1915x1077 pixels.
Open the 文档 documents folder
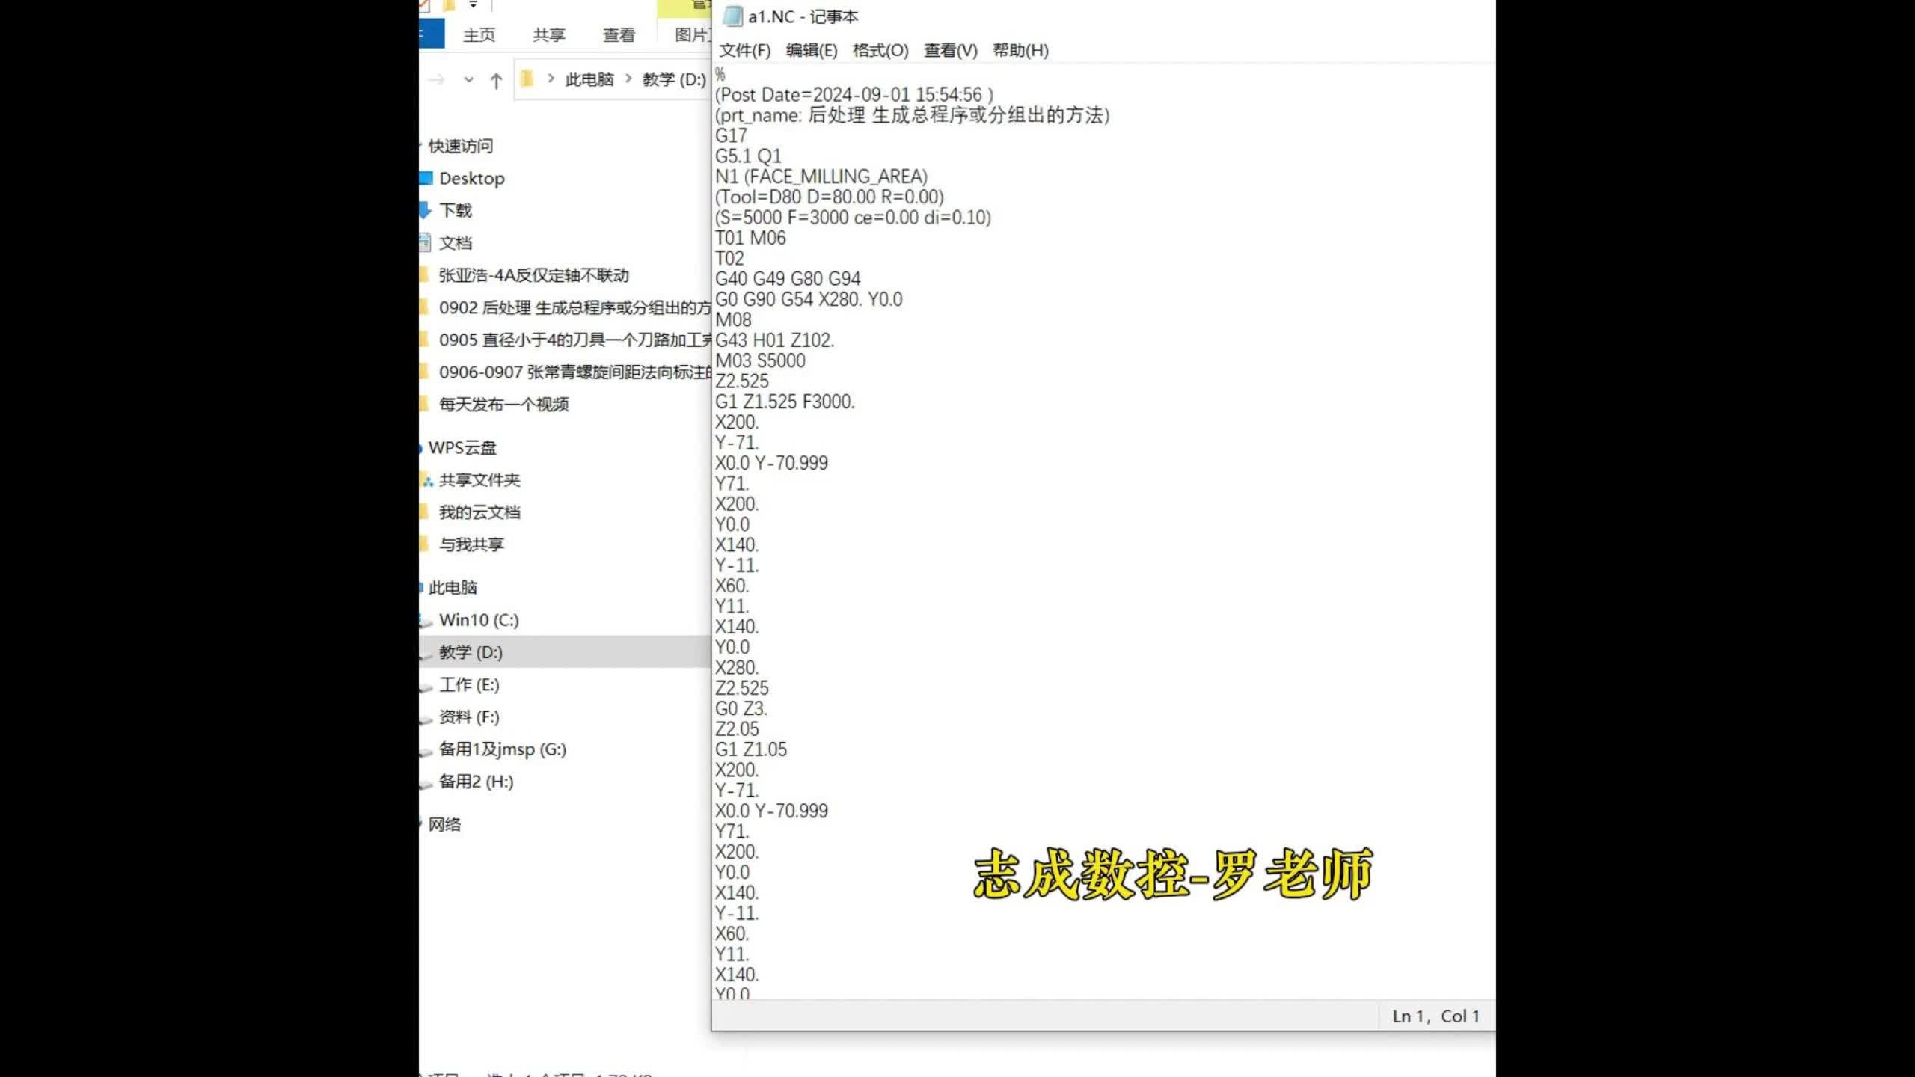(x=457, y=242)
